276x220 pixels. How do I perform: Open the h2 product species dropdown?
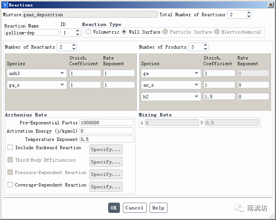[x=196, y=97]
